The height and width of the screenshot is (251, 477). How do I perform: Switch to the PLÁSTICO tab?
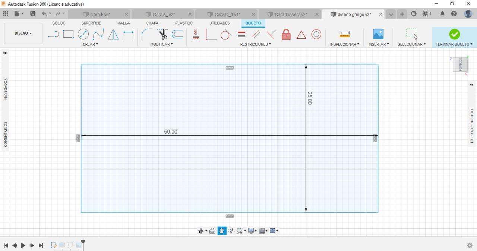[x=184, y=23]
